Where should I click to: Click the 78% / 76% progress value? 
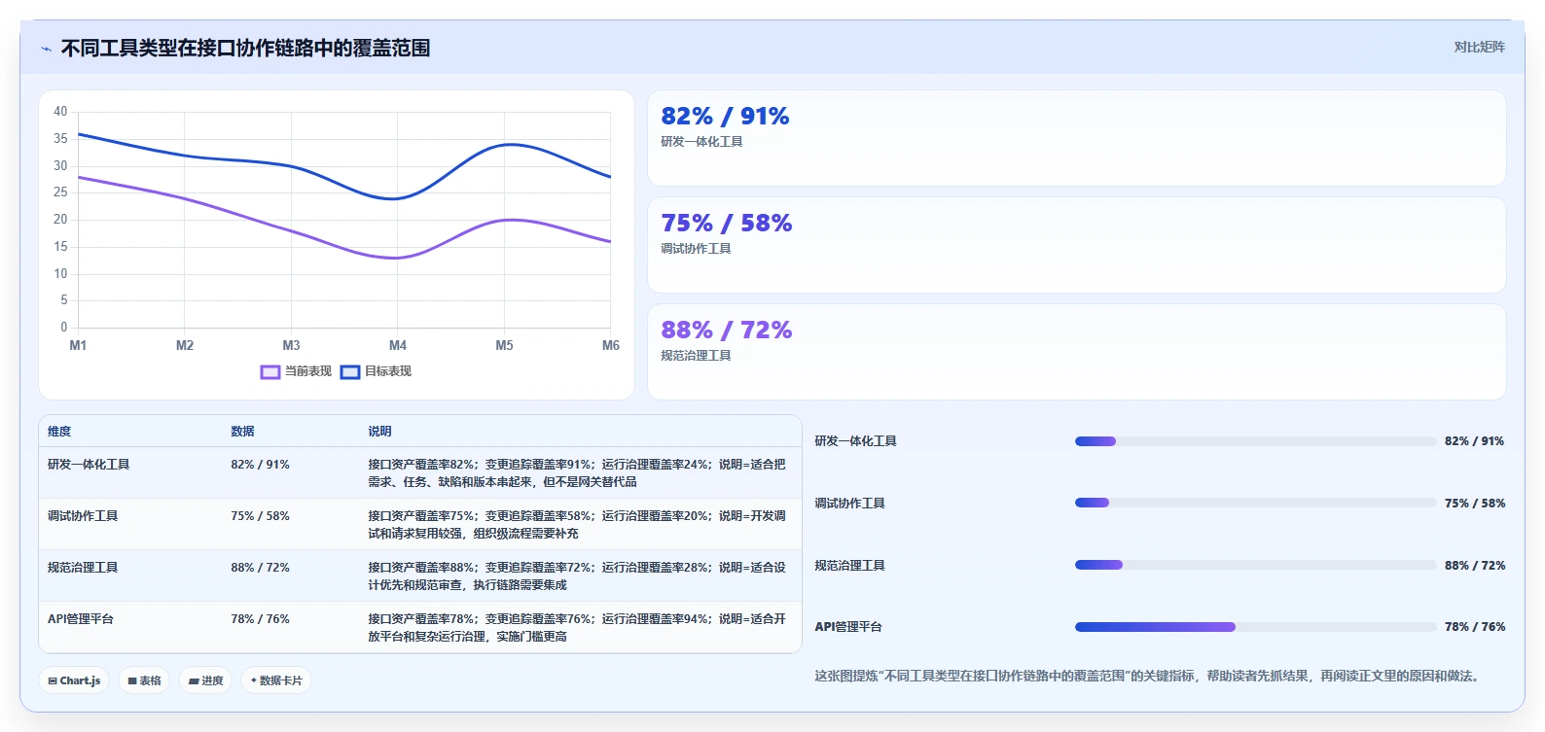point(1475,627)
